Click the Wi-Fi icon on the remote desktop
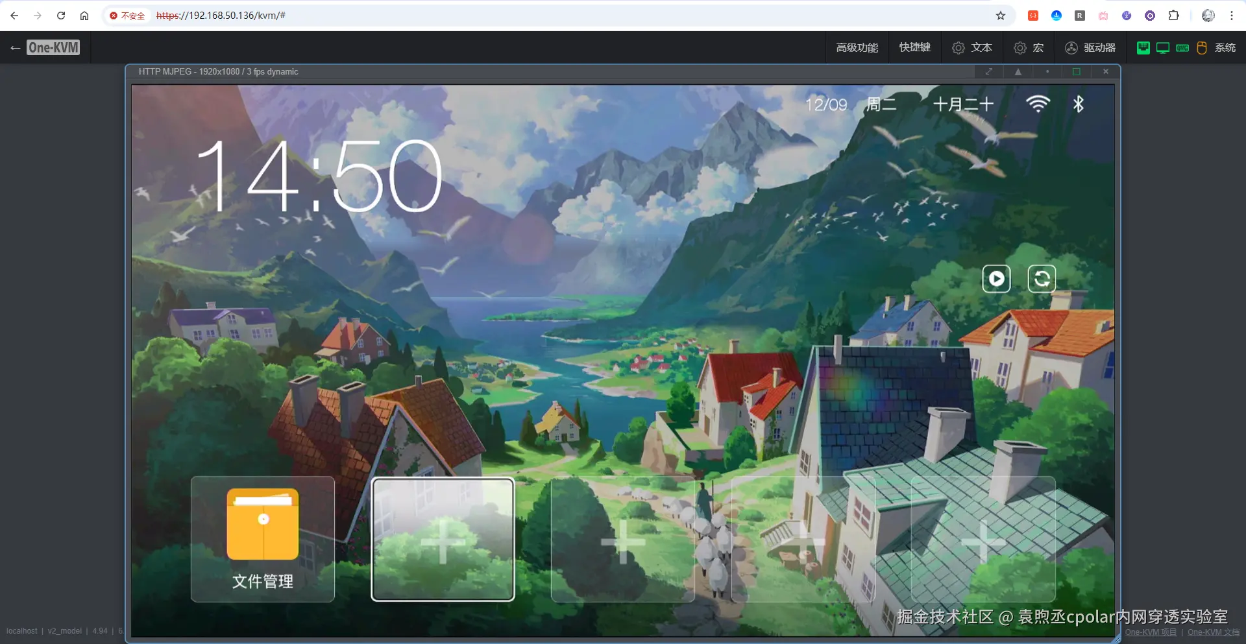1246x644 pixels. click(x=1038, y=104)
